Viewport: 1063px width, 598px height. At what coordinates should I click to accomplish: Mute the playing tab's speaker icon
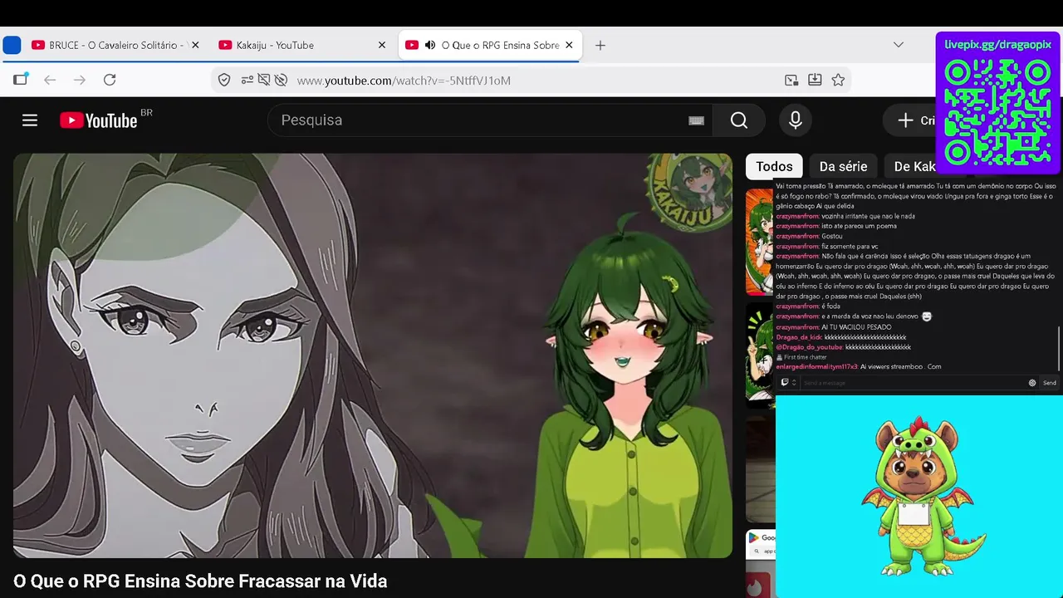point(430,46)
